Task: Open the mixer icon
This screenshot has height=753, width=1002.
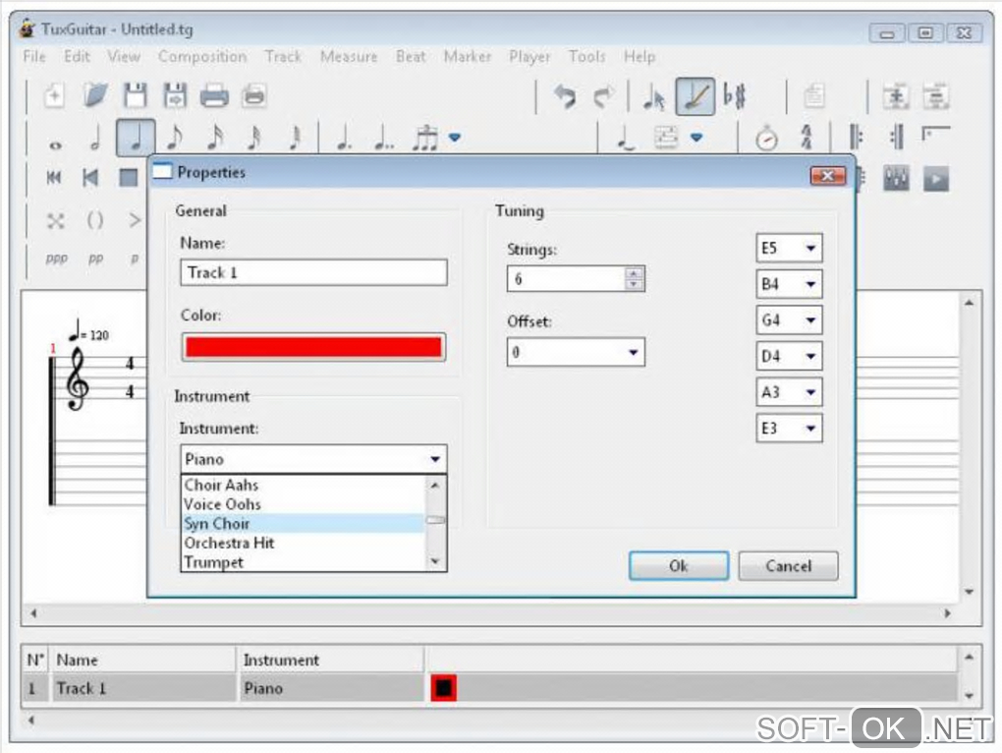Action: tap(896, 179)
